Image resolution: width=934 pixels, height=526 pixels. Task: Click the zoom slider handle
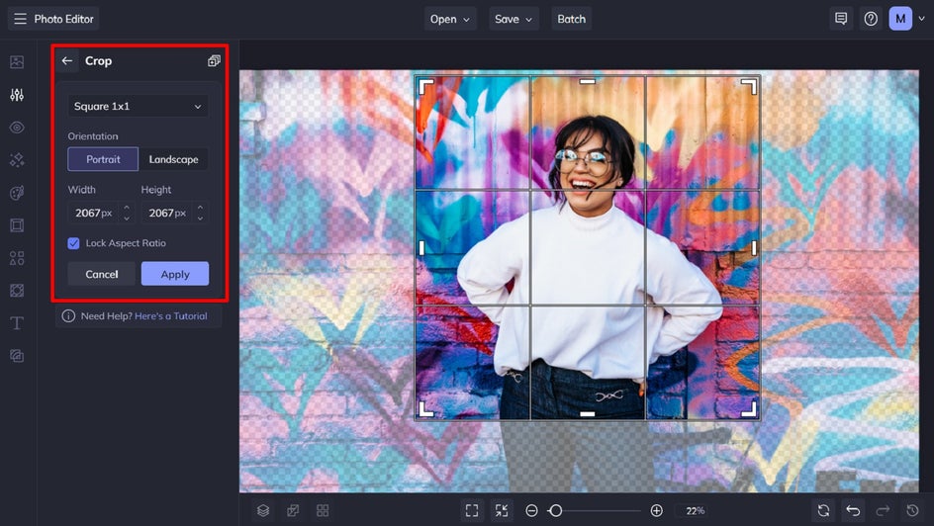click(x=555, y=510)
